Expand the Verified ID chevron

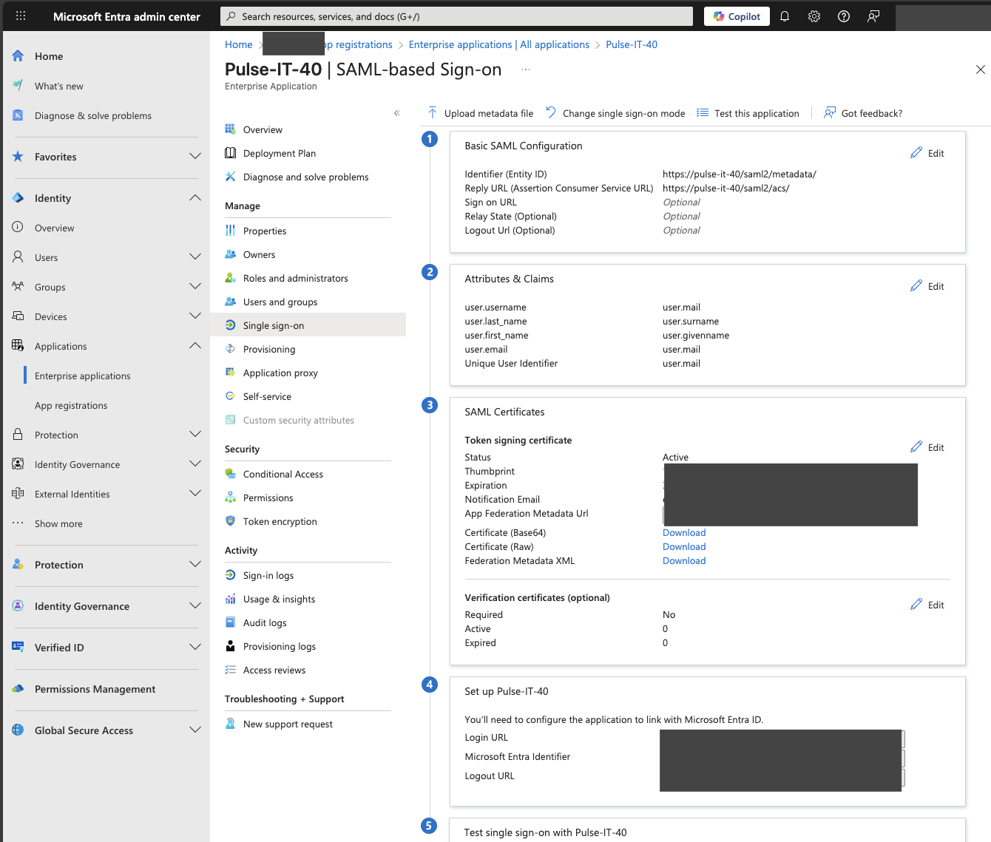tap(195, 648)
